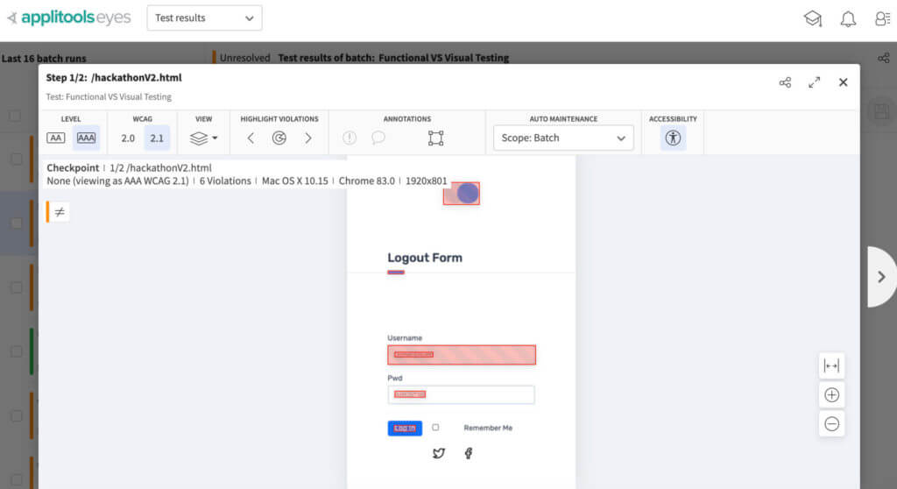Go to previous highlighted violation

[251, 138]
